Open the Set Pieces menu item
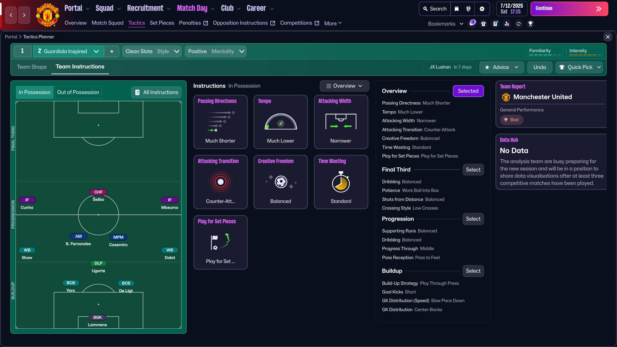 (162, 23)
